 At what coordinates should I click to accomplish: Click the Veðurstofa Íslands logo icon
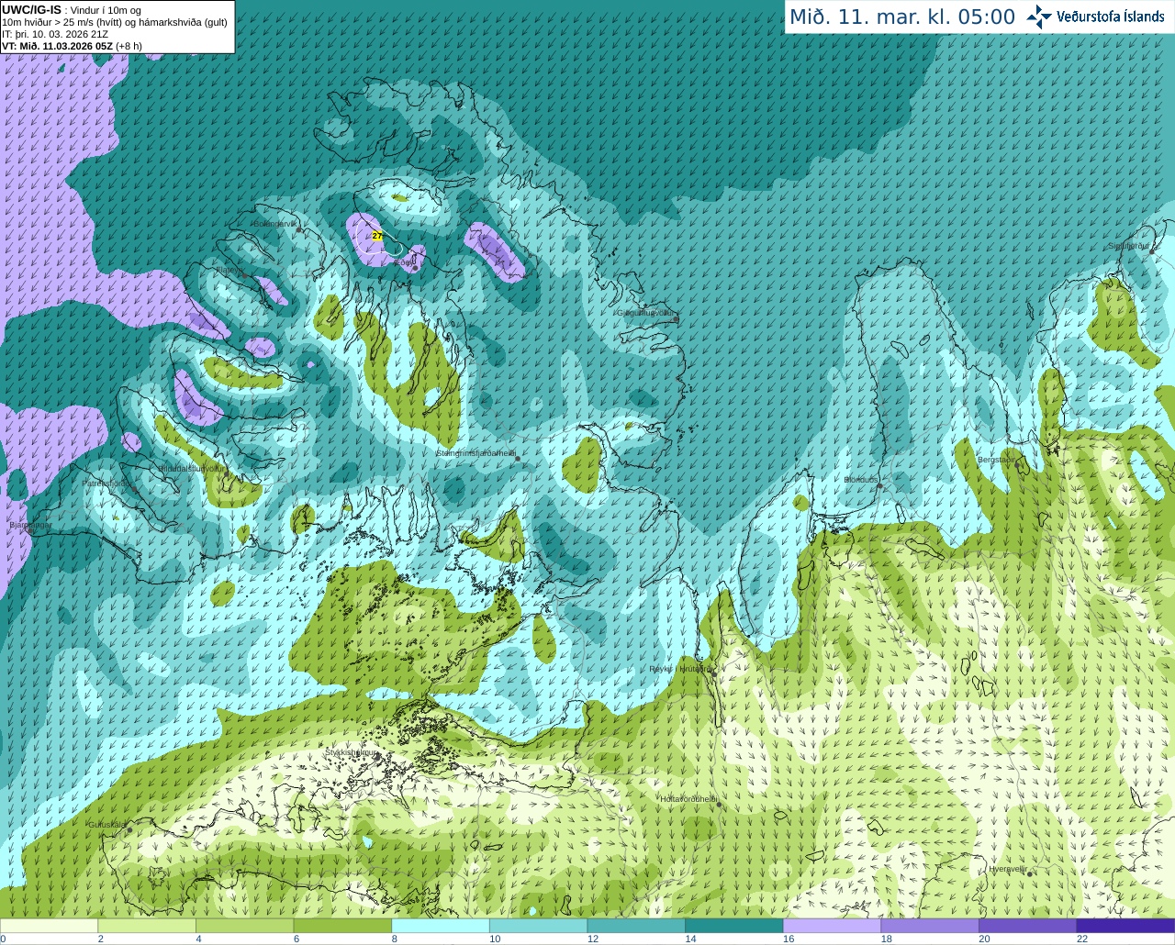pyautogui.click(x=1039, y=17)
